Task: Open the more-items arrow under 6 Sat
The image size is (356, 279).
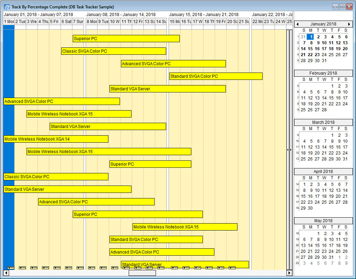Action: click(x=69, y=268)
